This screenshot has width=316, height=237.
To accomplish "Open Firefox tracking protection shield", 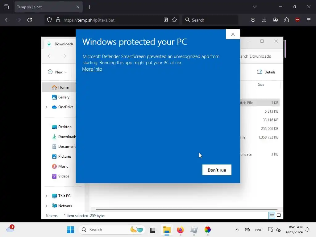I will click(49, 20).
